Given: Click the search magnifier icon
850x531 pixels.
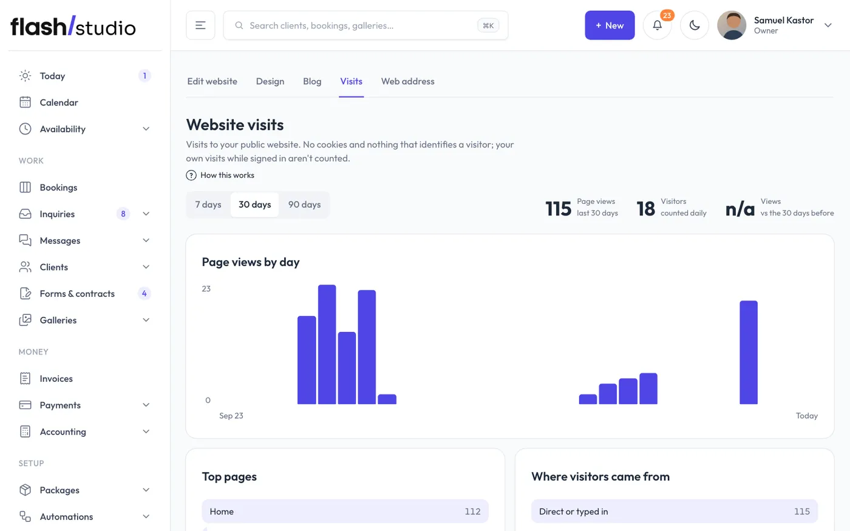Looking at the screenshot, I should coord(239,25).
